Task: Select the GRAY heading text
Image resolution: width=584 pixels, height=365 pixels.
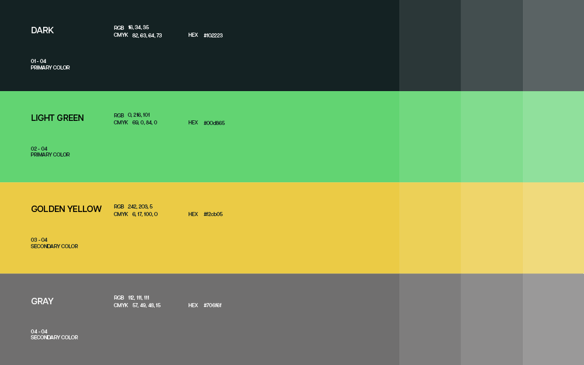Action: (42, 301)
